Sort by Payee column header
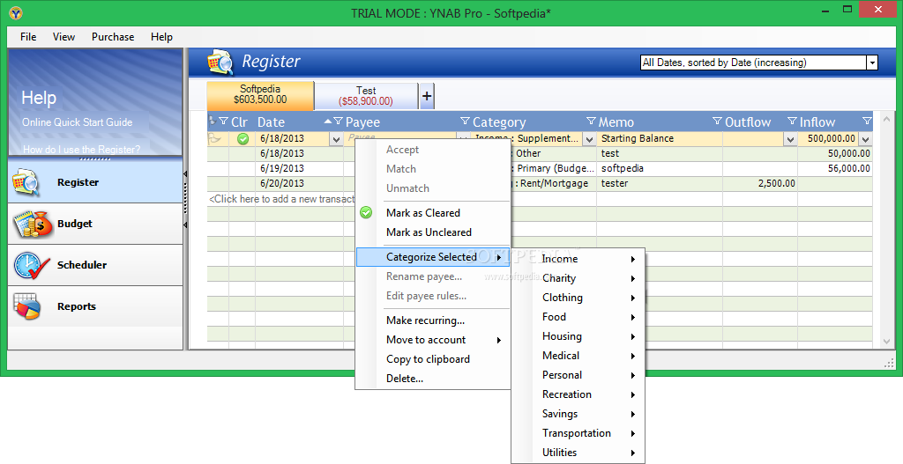 click(x=362, y=122)
